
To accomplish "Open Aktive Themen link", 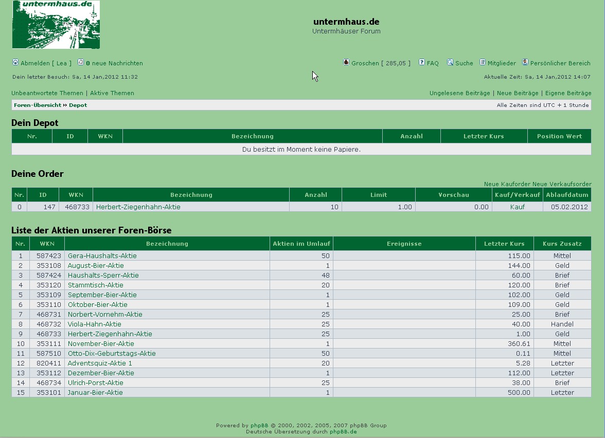I will (112, 93).
